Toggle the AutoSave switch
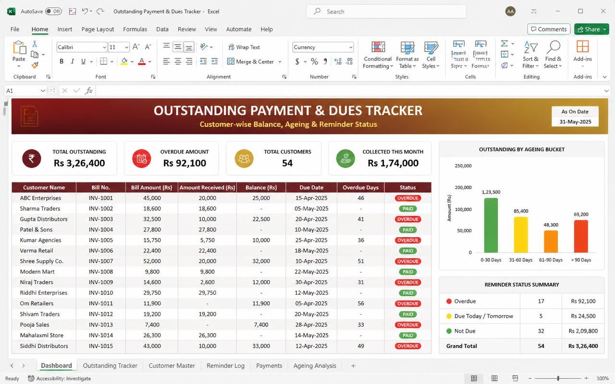This screenshot has width=615, height=384. (x=53, y=11)
